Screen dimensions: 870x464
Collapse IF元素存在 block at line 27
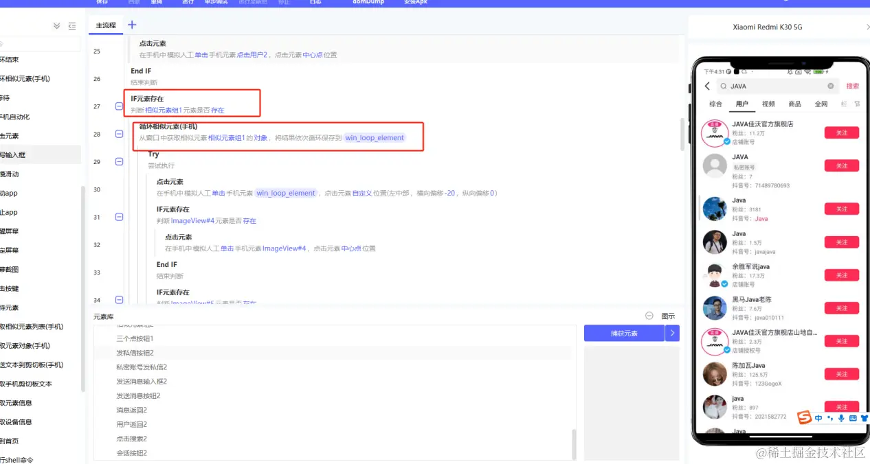[119, 106]
